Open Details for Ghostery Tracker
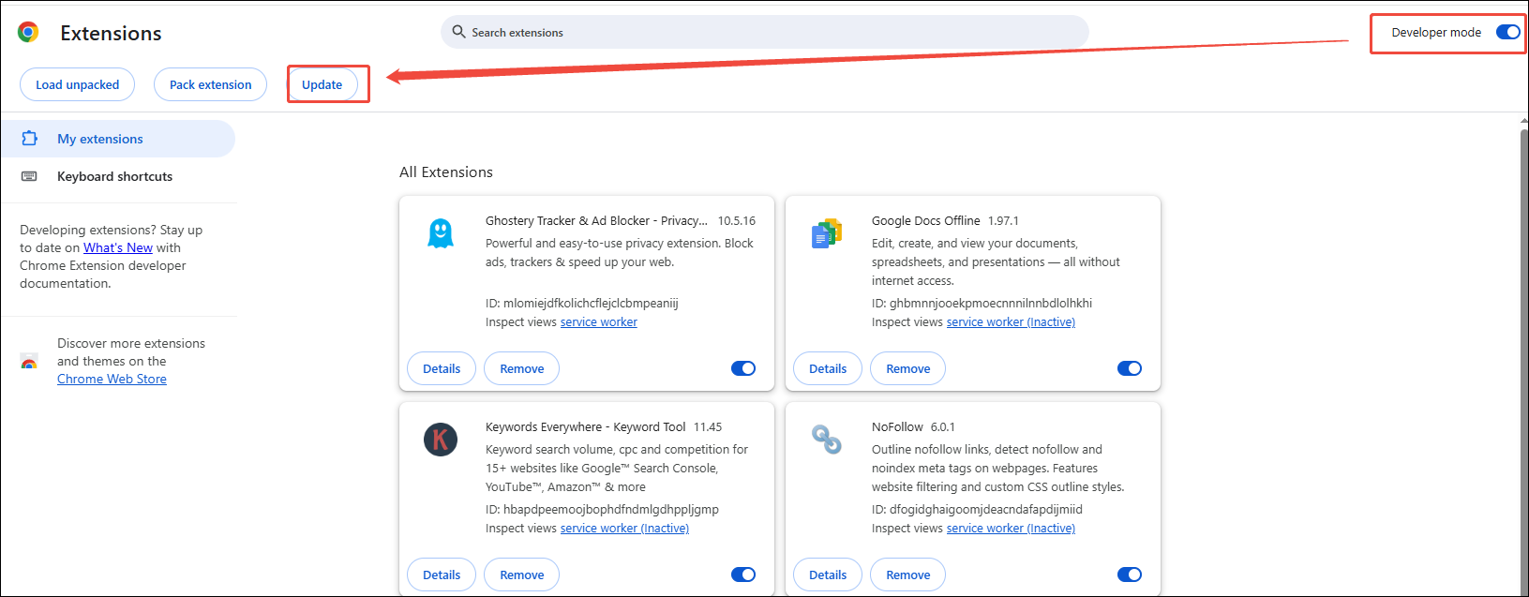This screenshot has width=1529, height=597. [442, 368]
